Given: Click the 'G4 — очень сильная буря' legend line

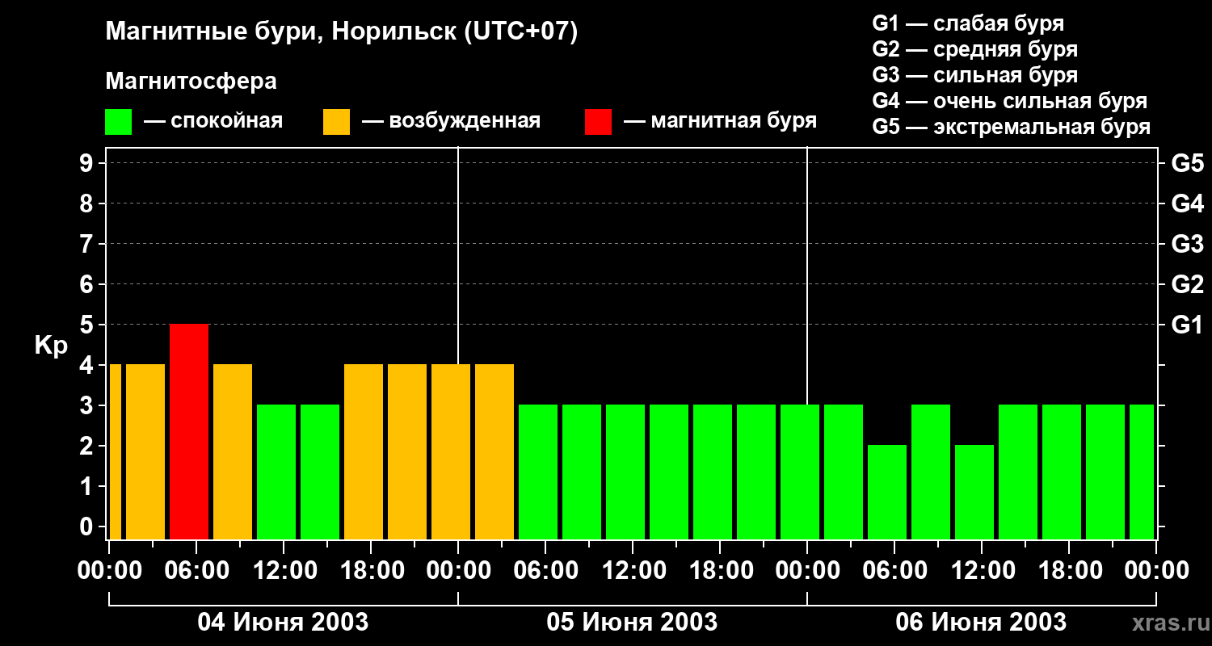Looking at the screenshot, I should pos(1009,101).
